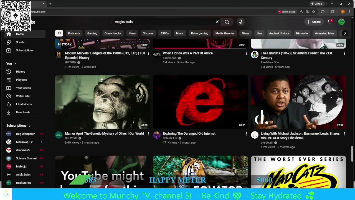Open notifications bell
355x200 pixels.
pyautogui.click(x=330, y=22)
